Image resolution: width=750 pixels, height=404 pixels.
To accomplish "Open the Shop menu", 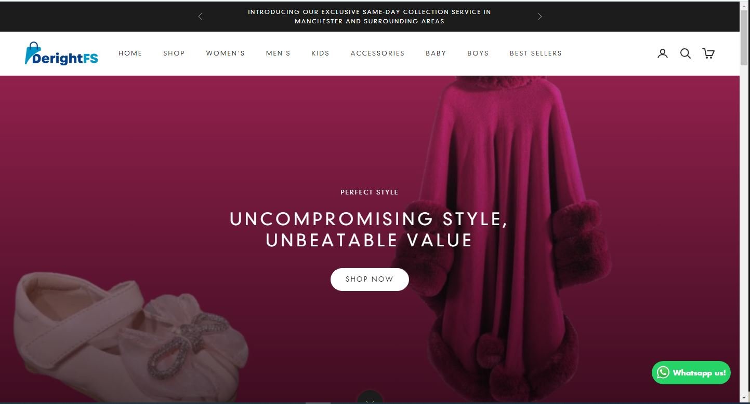I will click(x=174, y=53).
